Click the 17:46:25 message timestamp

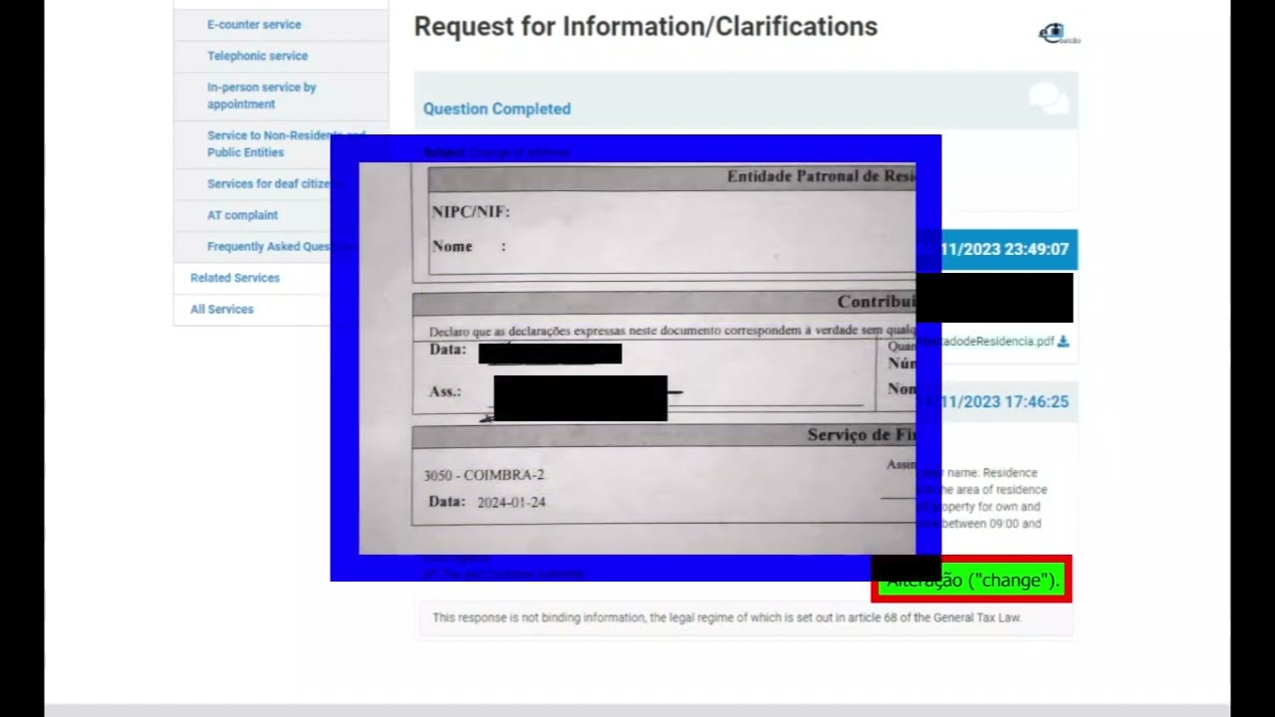click(997, 401)
